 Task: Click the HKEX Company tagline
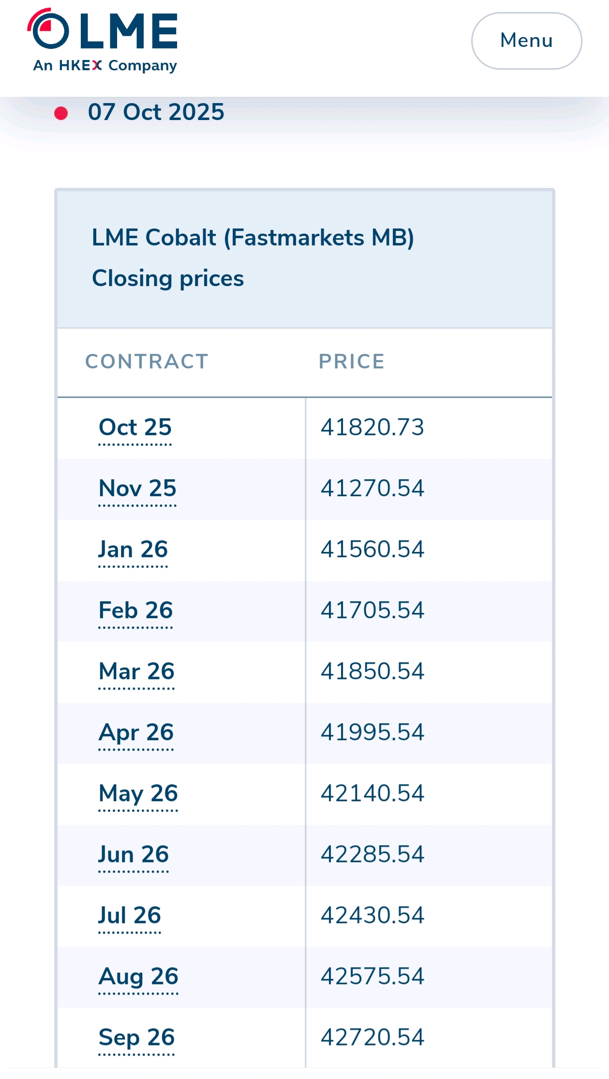105,65
